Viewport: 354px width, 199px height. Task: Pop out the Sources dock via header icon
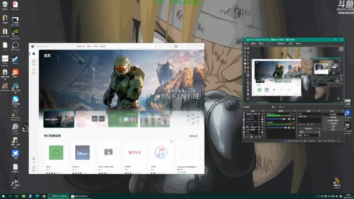[264, 111]
